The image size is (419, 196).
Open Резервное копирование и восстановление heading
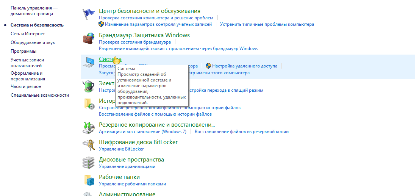pos(157,125)
